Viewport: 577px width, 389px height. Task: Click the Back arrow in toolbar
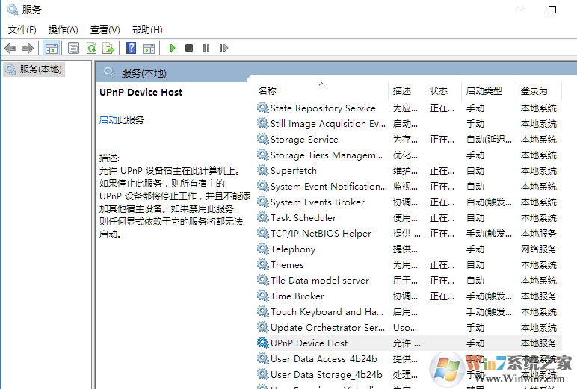coord(10,48)
